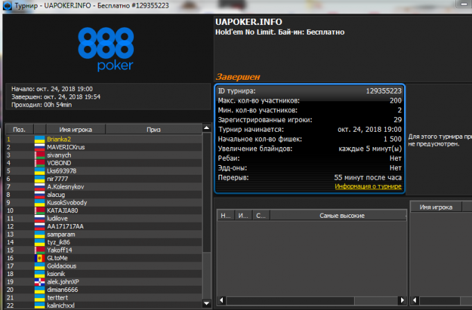Minimize the tournament window
Image resolution: width=472 pixels, height=310 pixels.
(x=463, y=3)
